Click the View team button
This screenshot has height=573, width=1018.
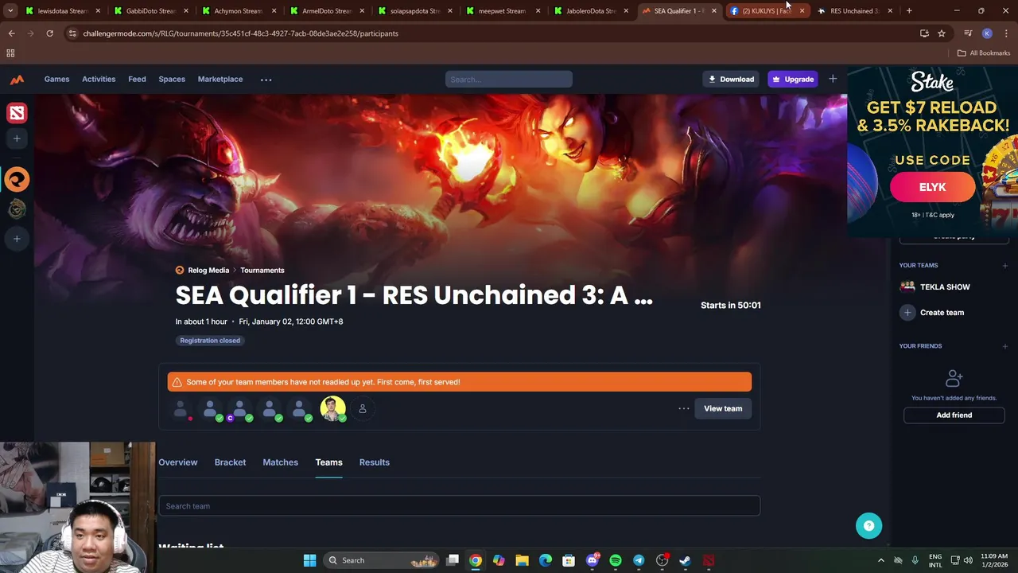pyautogui.click(x=723, y=408)
